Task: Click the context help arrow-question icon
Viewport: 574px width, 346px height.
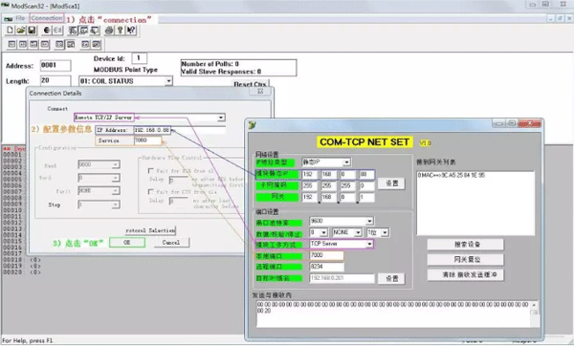Action: tap(131, 31)
